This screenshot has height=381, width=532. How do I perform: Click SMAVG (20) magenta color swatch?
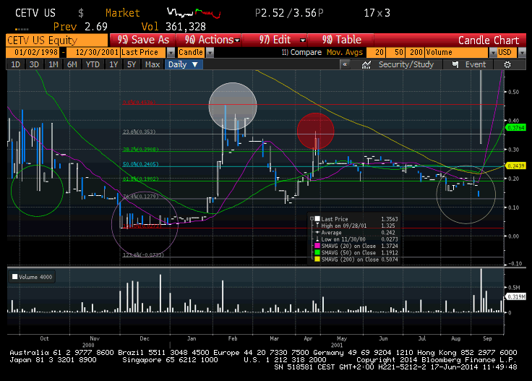click(317, 246)
